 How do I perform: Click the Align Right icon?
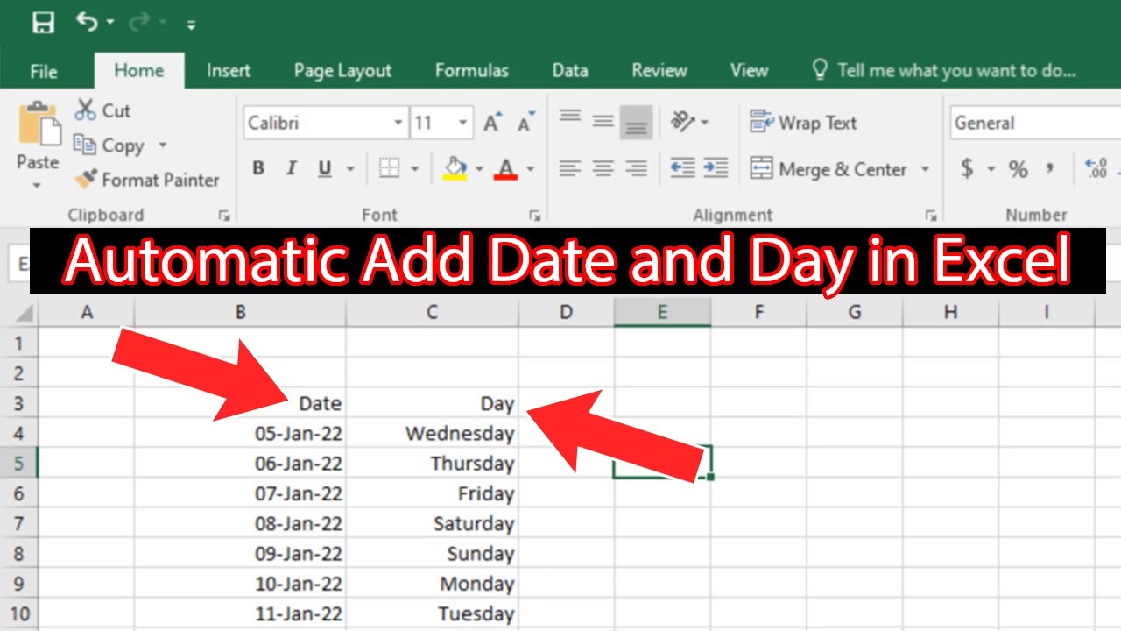(x=637, y=168)
